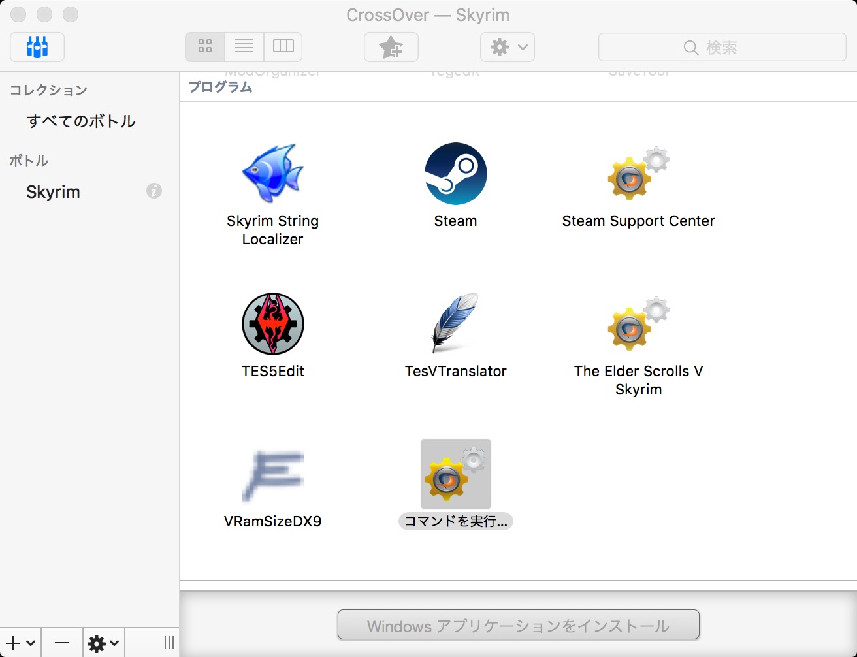Viewport: 857px width, 657px height.
Task: Launch Steam from its logo icon
Action: point(455,174)
